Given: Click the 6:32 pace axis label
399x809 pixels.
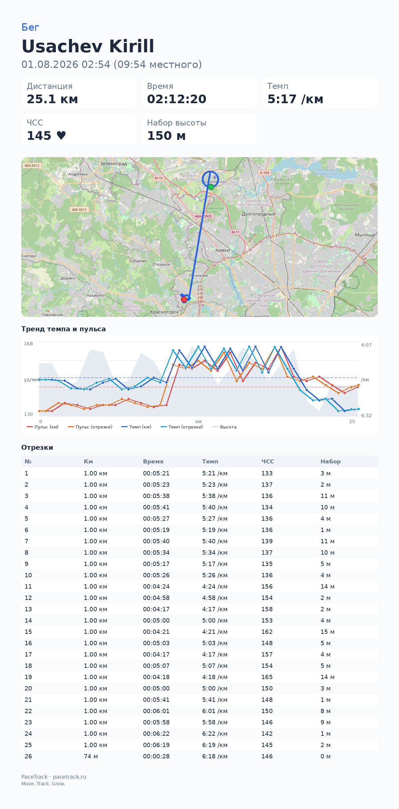Looking at the screenshot, I should click(366, 415).
